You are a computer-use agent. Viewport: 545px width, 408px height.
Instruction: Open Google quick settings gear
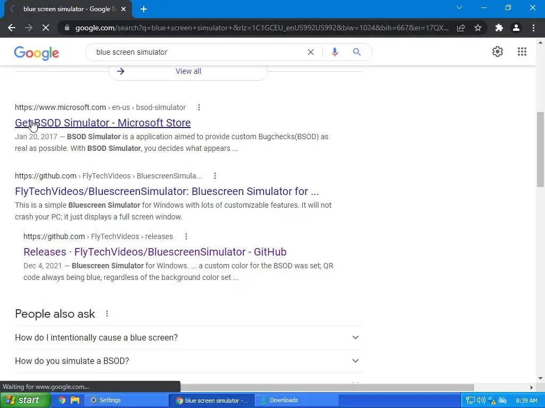click(498, 52)
